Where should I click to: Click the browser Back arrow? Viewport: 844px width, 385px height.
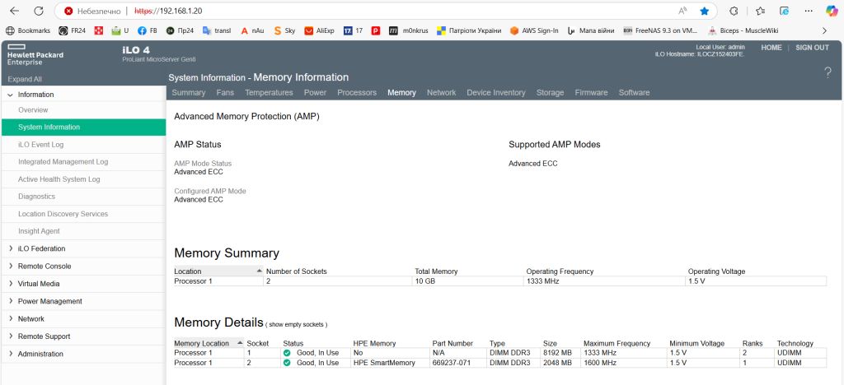(15, 11)
